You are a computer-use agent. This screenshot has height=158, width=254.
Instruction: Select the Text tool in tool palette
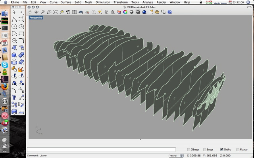point(14,98)
